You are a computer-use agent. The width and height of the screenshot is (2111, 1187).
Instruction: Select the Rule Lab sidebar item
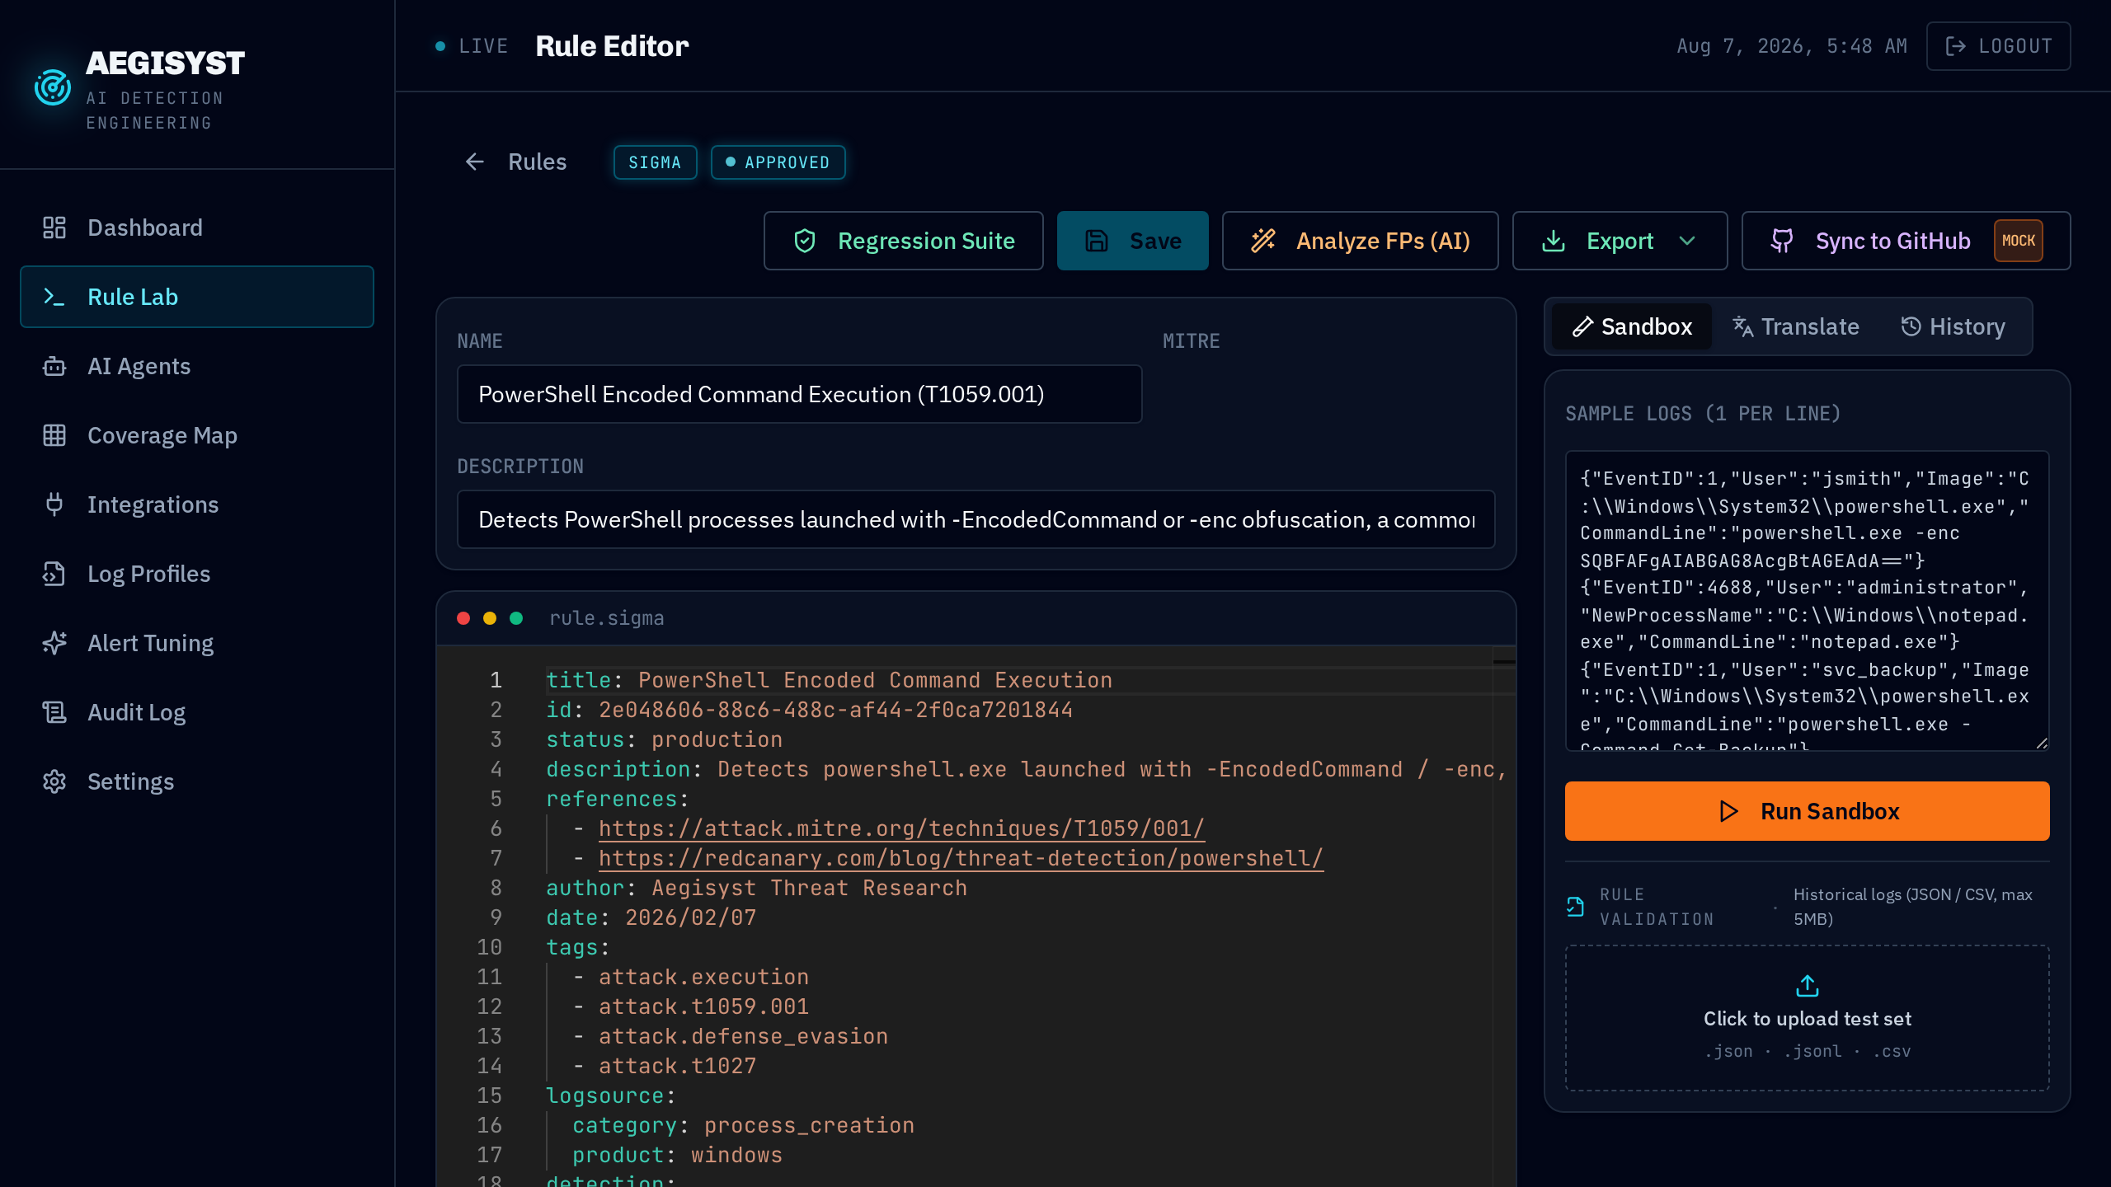pos(197,297)
